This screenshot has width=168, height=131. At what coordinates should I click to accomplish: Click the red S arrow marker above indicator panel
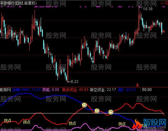click(x=137, y=85)
